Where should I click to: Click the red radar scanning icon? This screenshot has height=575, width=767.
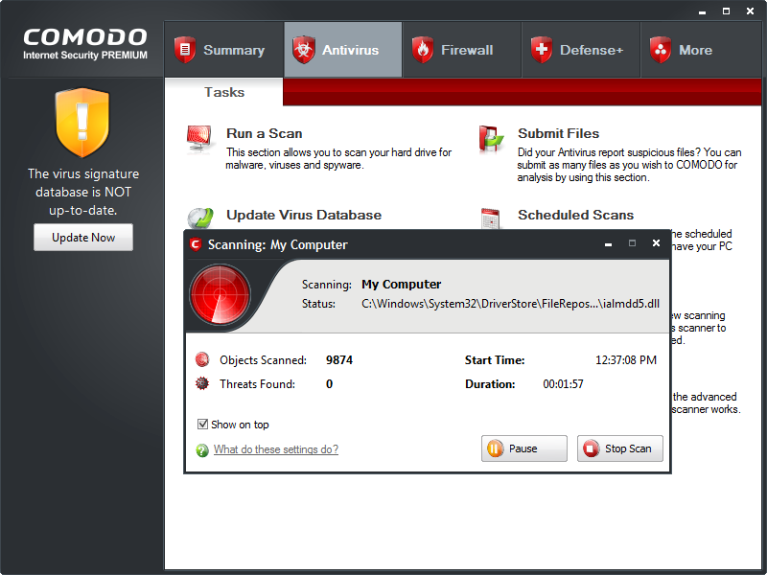point(221,294)
